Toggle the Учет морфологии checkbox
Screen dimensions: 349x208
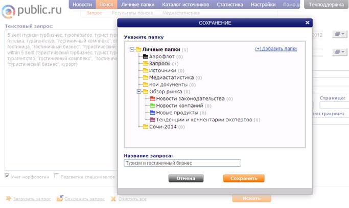tap(7, 176)
